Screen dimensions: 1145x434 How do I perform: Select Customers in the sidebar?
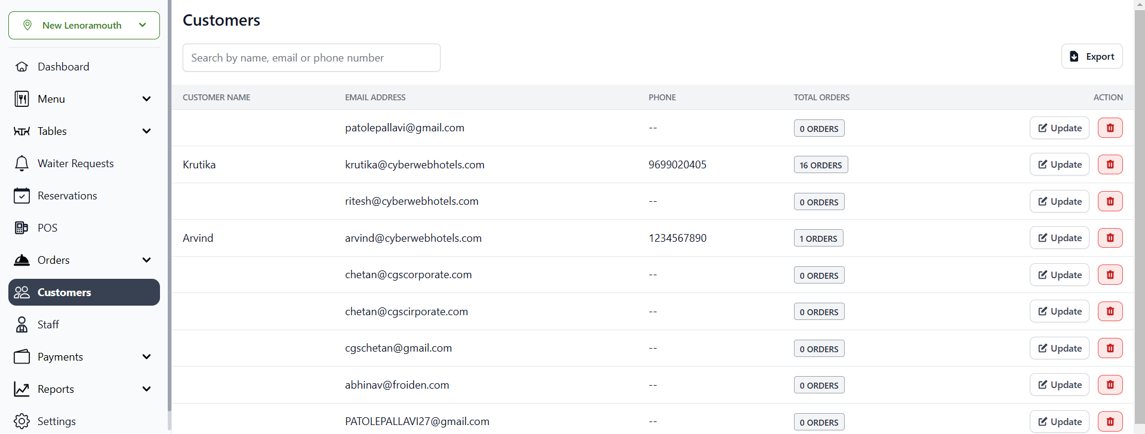click(x=84, y=293)
